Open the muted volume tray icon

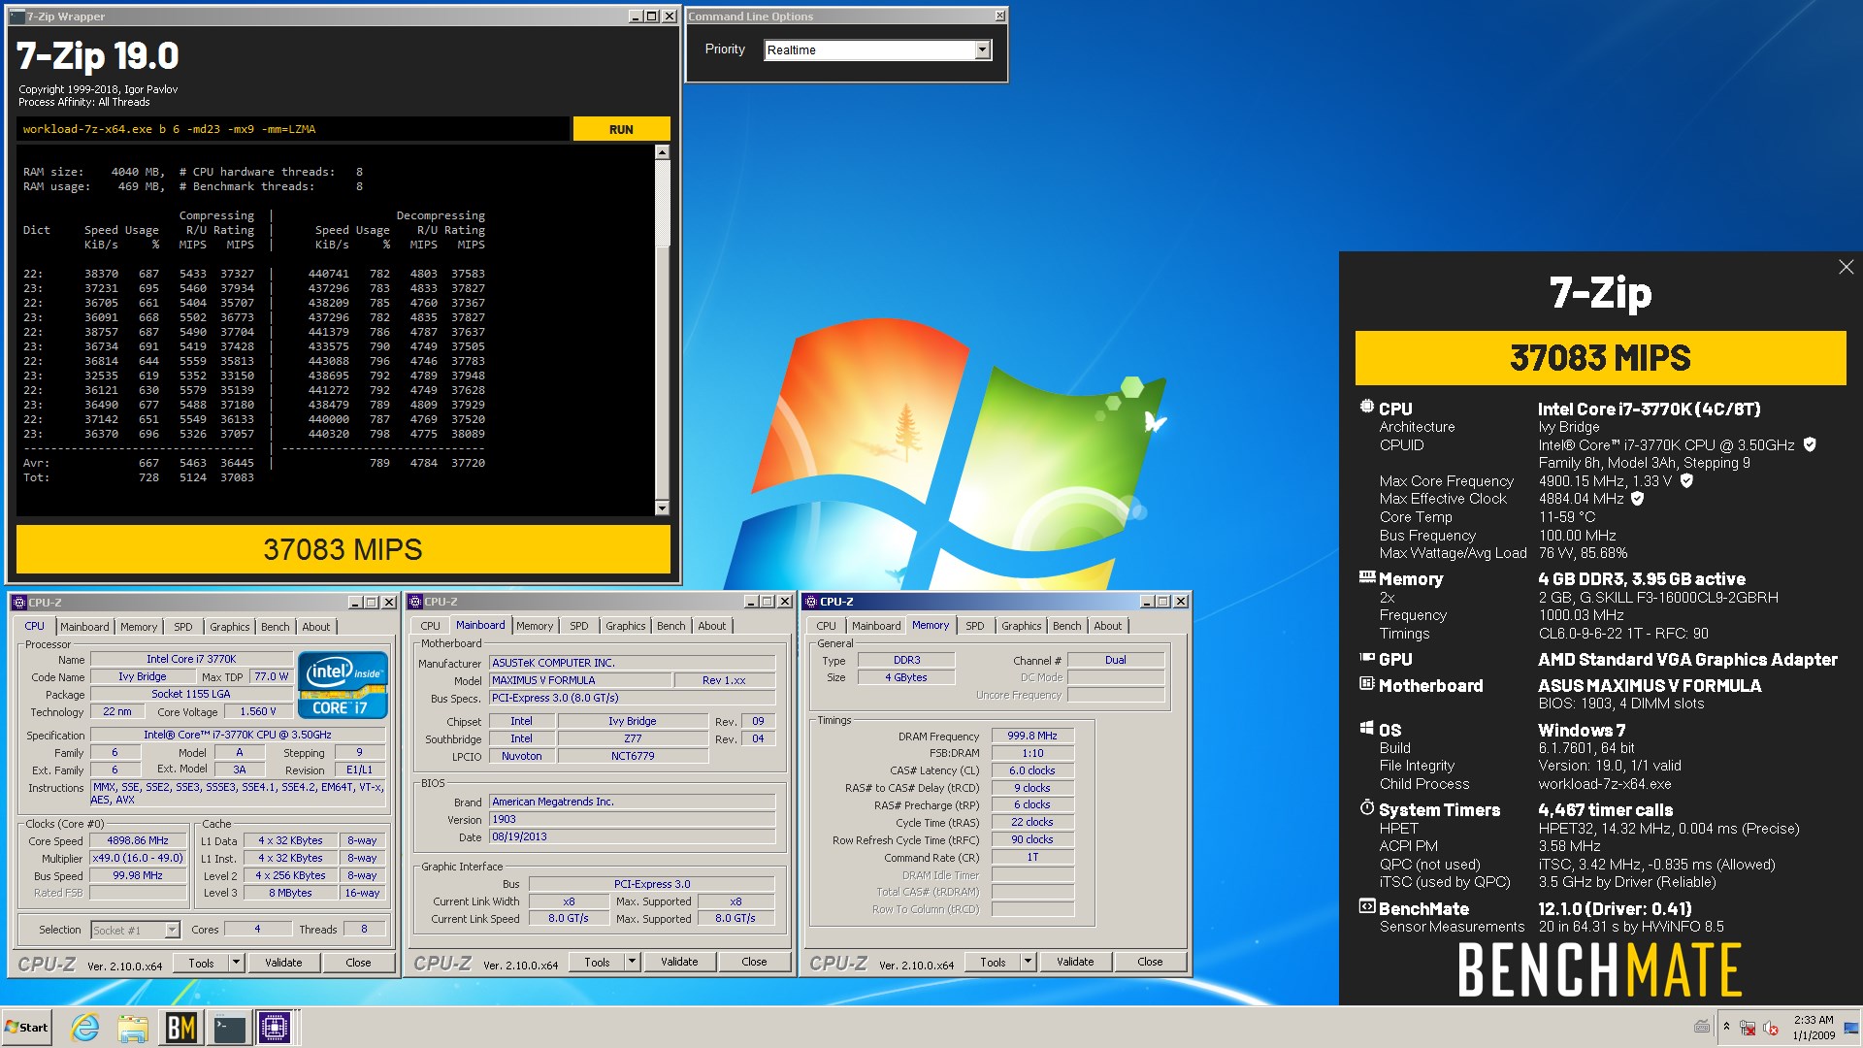(x=1771, y=1027)
